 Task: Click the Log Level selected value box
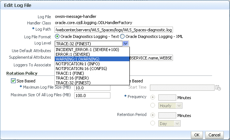[x=89, y=44]
